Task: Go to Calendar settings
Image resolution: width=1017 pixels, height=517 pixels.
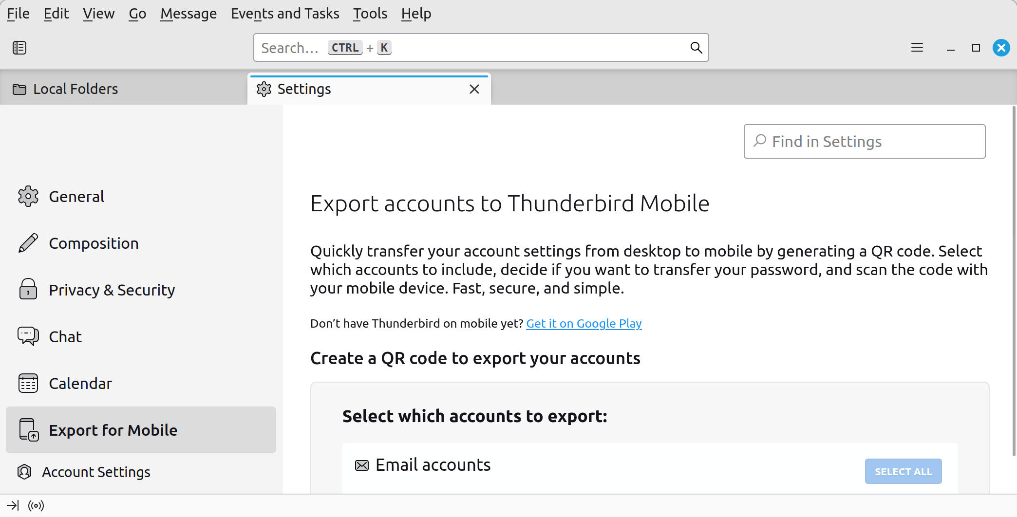Action: coord(141,383)
